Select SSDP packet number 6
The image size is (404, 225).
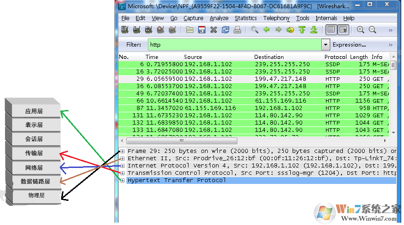(x=253, y=64)
